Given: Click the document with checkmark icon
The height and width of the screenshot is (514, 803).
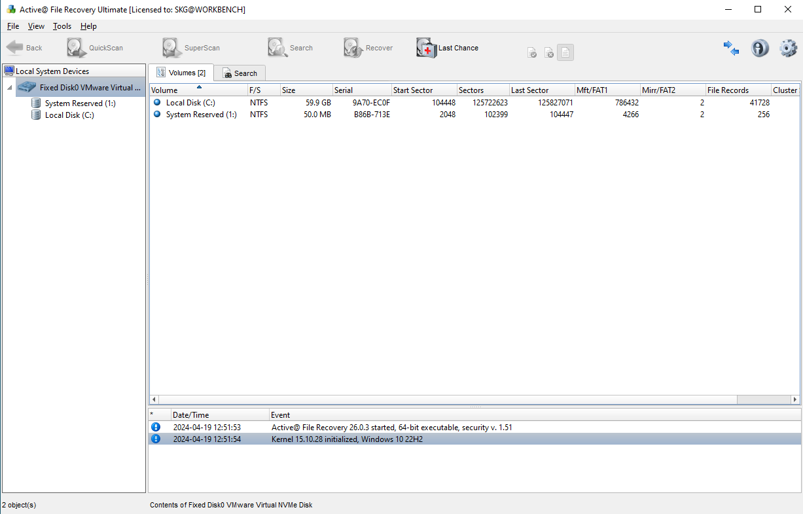Looking at the screenshot, I should point(532,52).
